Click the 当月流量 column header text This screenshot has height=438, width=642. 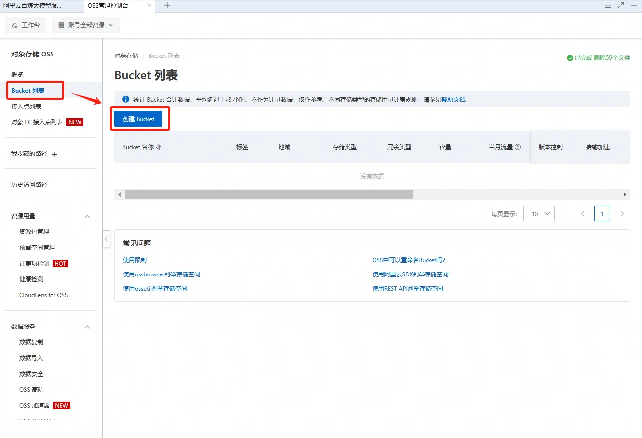click(501, 147)
